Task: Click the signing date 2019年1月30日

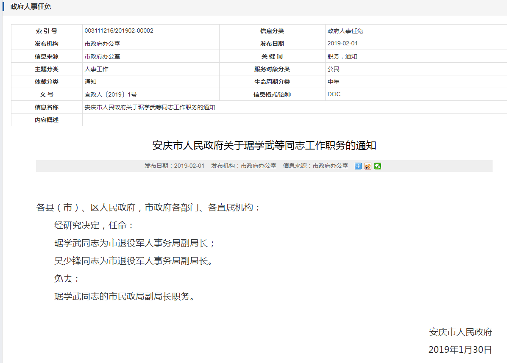Action: click(x=460, y=349)
